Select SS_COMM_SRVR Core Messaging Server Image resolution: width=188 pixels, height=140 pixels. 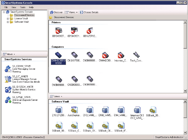tap(20, 69)
